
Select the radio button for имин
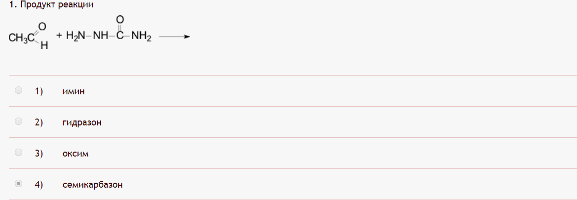(18, 90)
